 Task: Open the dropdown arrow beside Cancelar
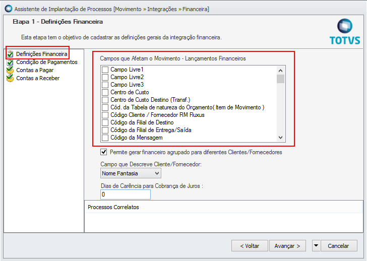click(316, 245)
